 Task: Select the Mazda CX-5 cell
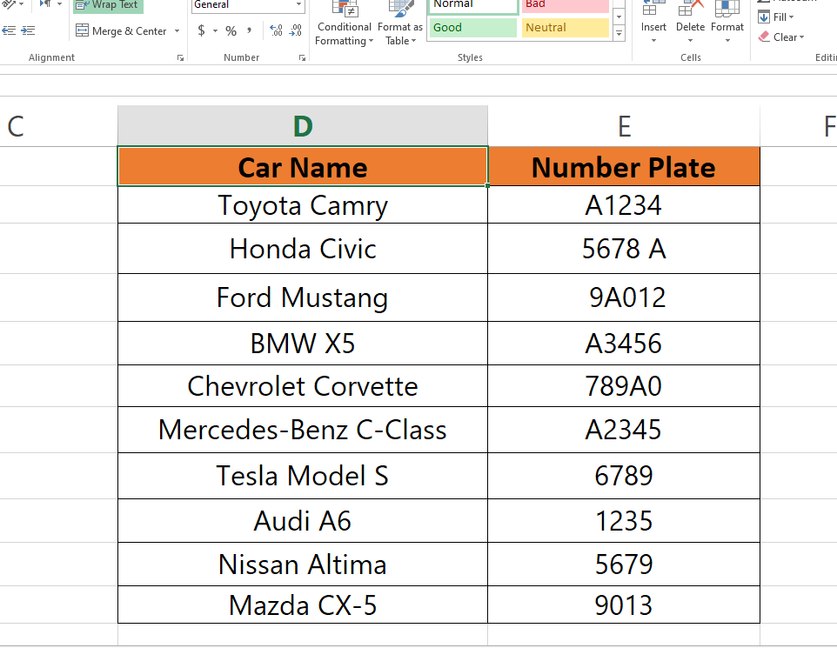point(303,605)
